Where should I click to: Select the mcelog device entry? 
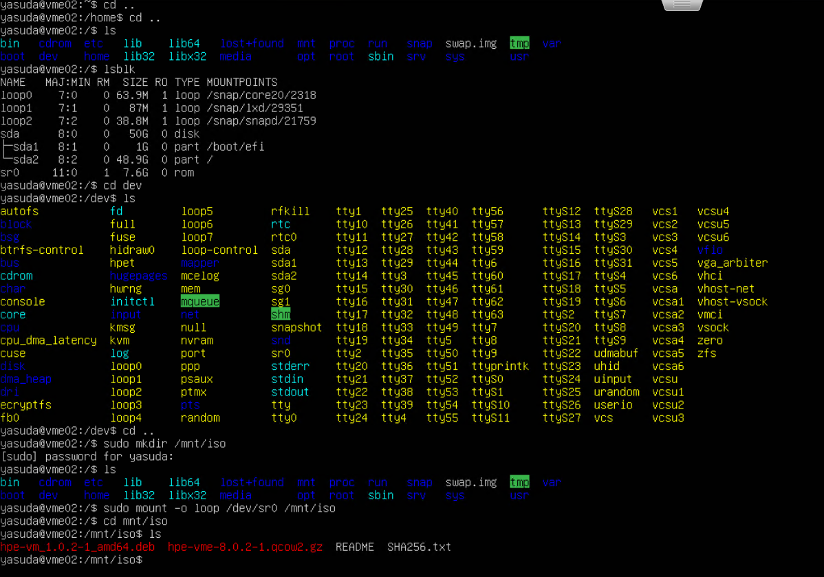(200, 276)
